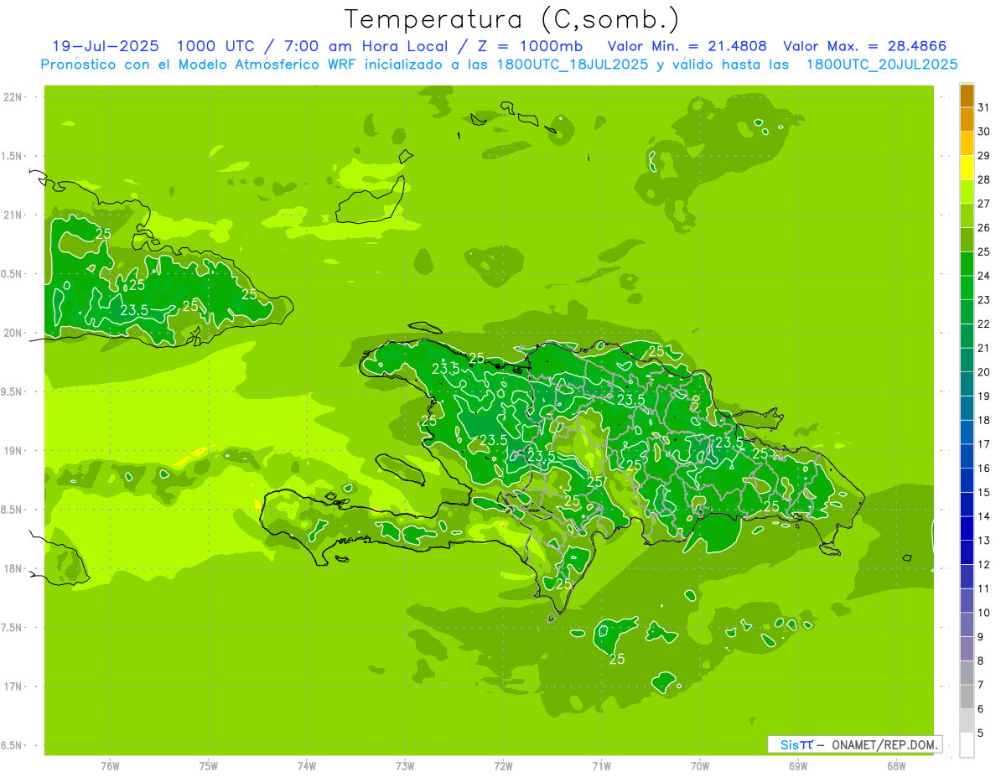Click the "20N" latitude label

coord(14,333)
